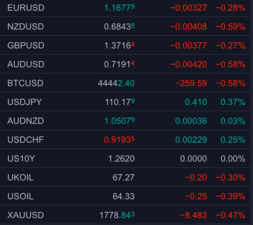Click the UKOIL change value -0.20
Image resolution: width=253 pixels, height=225 pixels.
[x=196, y=178]
